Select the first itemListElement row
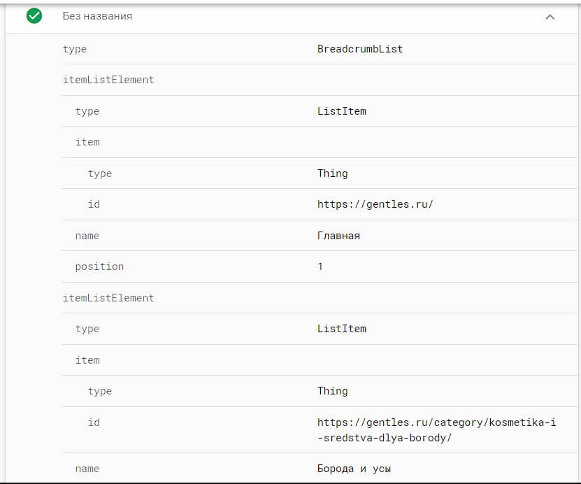The width and height of the screenshot is (581, 484). click(x=320, y=80)
